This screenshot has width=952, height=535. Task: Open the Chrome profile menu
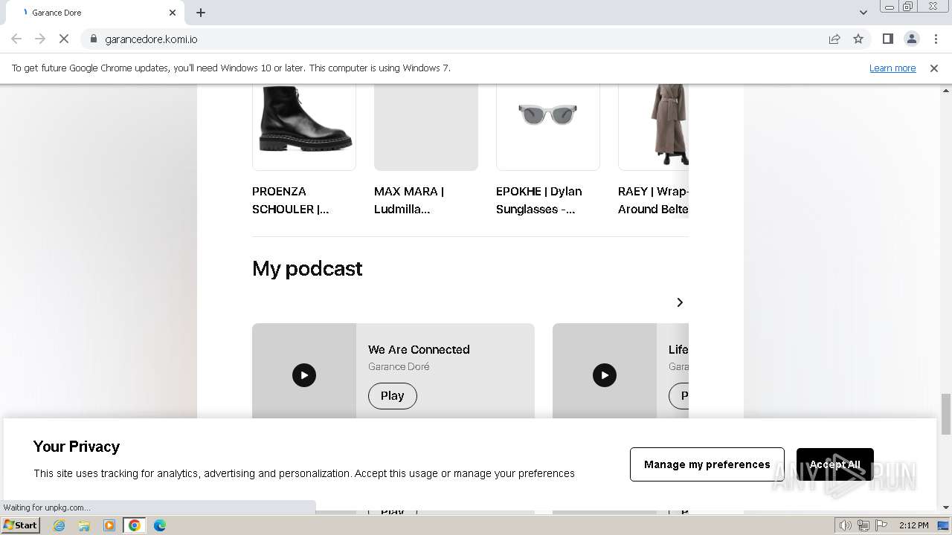[912, 39]
